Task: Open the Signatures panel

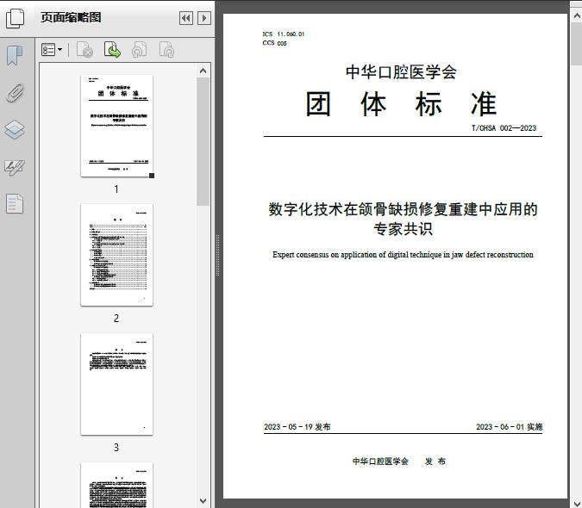Action: coord(15,167)
